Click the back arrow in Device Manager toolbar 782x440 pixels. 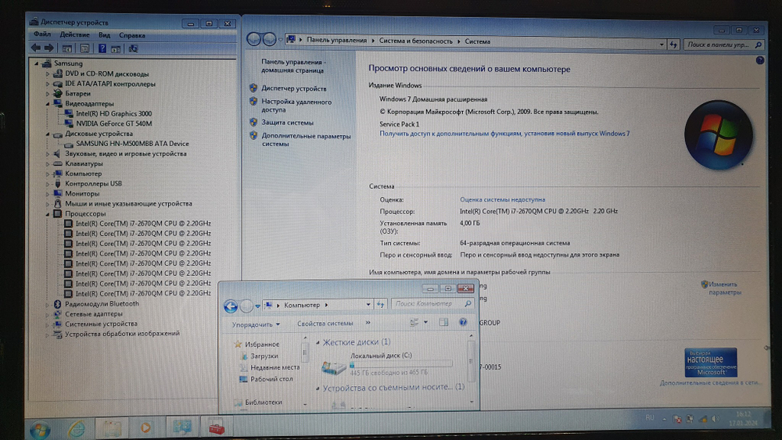point(35,48)
